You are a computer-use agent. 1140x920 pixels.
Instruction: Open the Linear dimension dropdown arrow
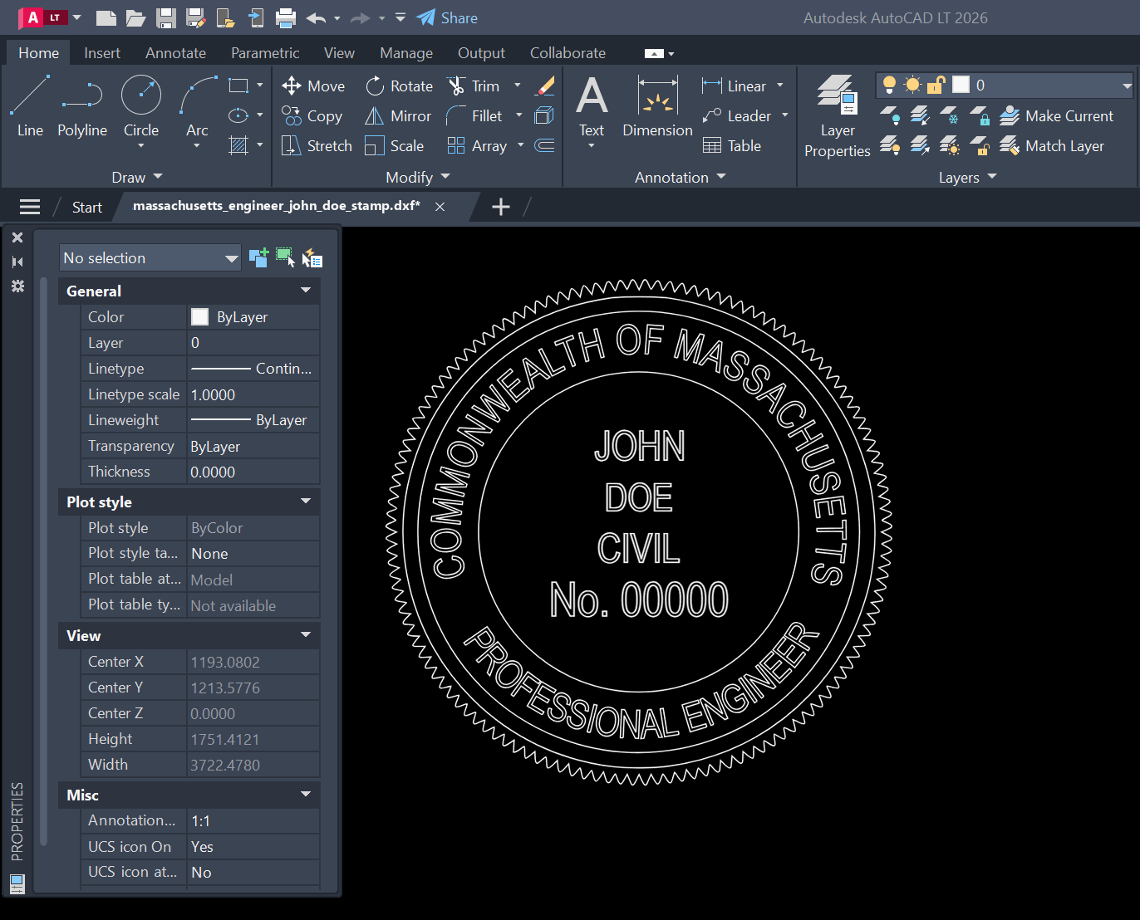(780, 86)
